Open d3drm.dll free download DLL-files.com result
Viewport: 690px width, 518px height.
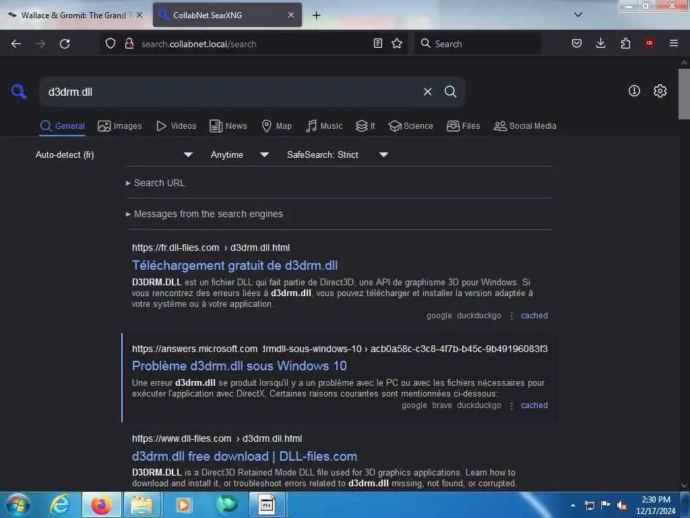point(245,457)
